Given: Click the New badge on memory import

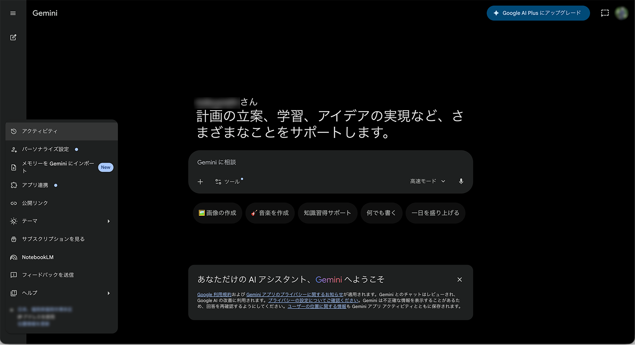Looking at the screenshot, I should point(106,167).
